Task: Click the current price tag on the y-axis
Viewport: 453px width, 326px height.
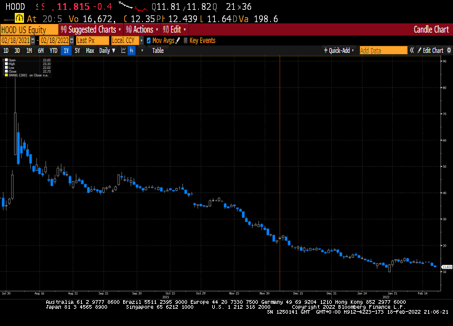Action: pos(447,267)
